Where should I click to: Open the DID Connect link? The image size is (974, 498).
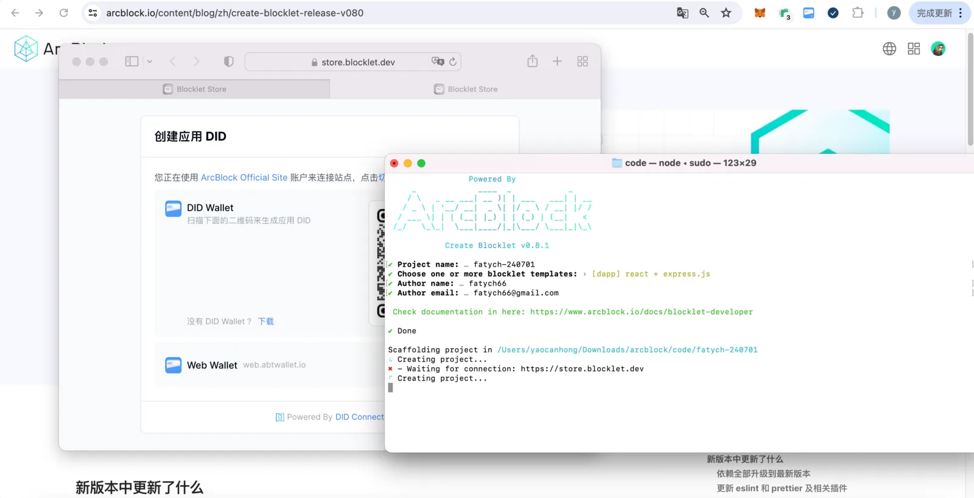coord(360,417)
